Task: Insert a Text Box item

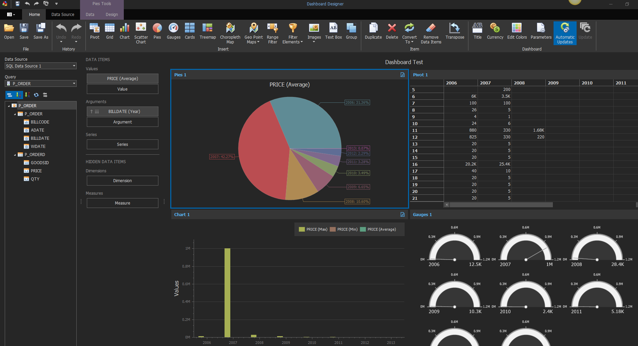Action: tap(333, 31)
